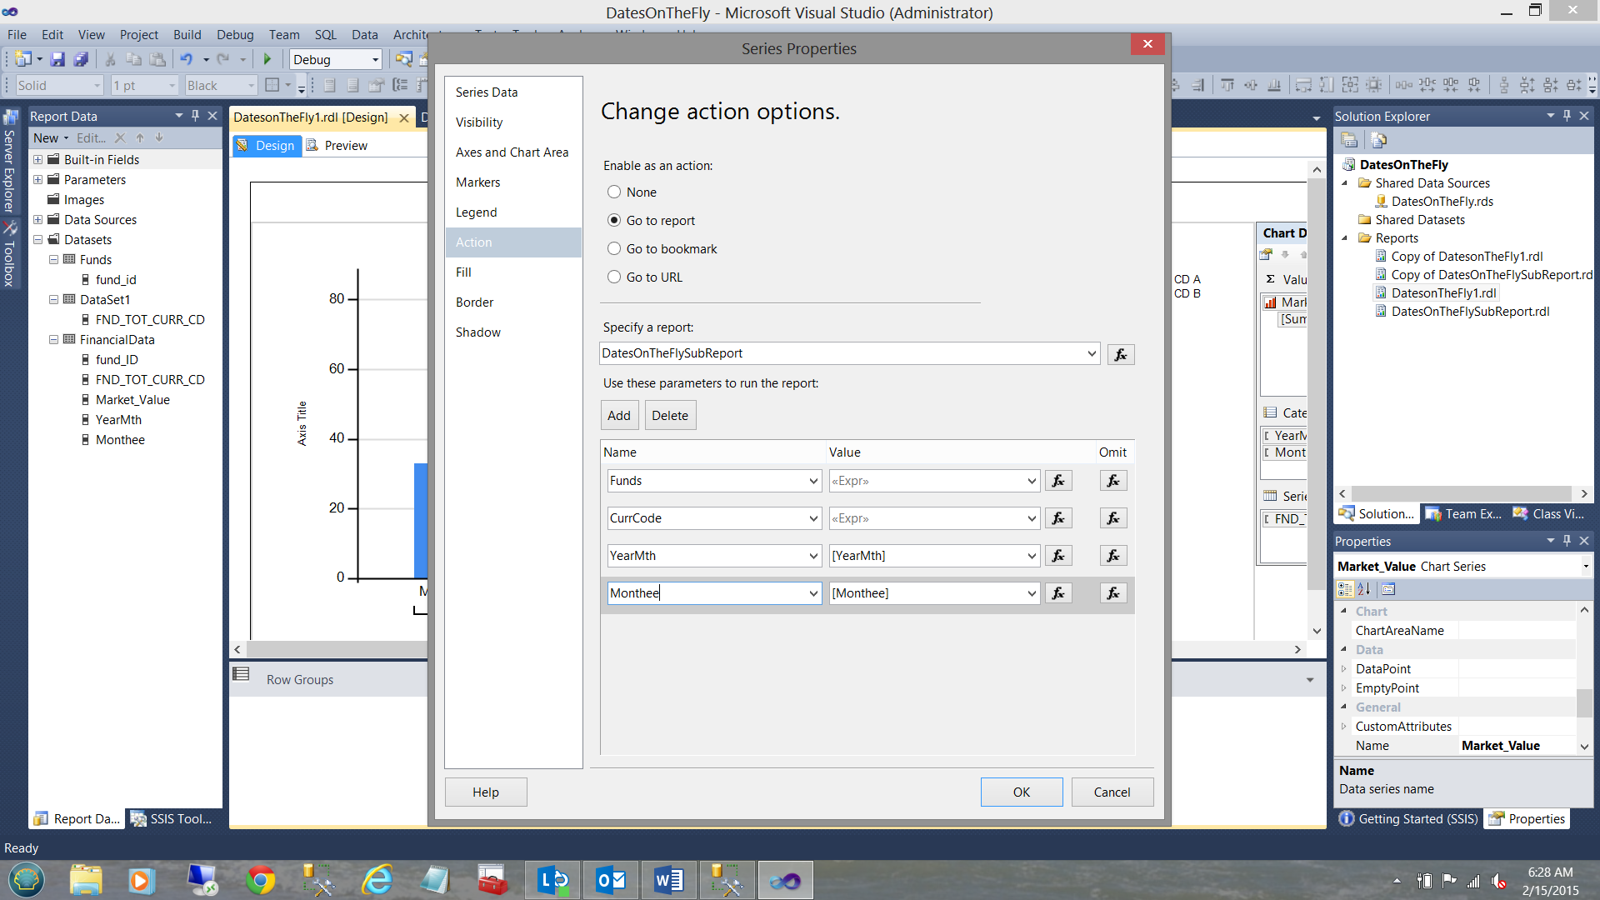
Task: Click Categorized view icon in Properties panel
Action: 1344,589
